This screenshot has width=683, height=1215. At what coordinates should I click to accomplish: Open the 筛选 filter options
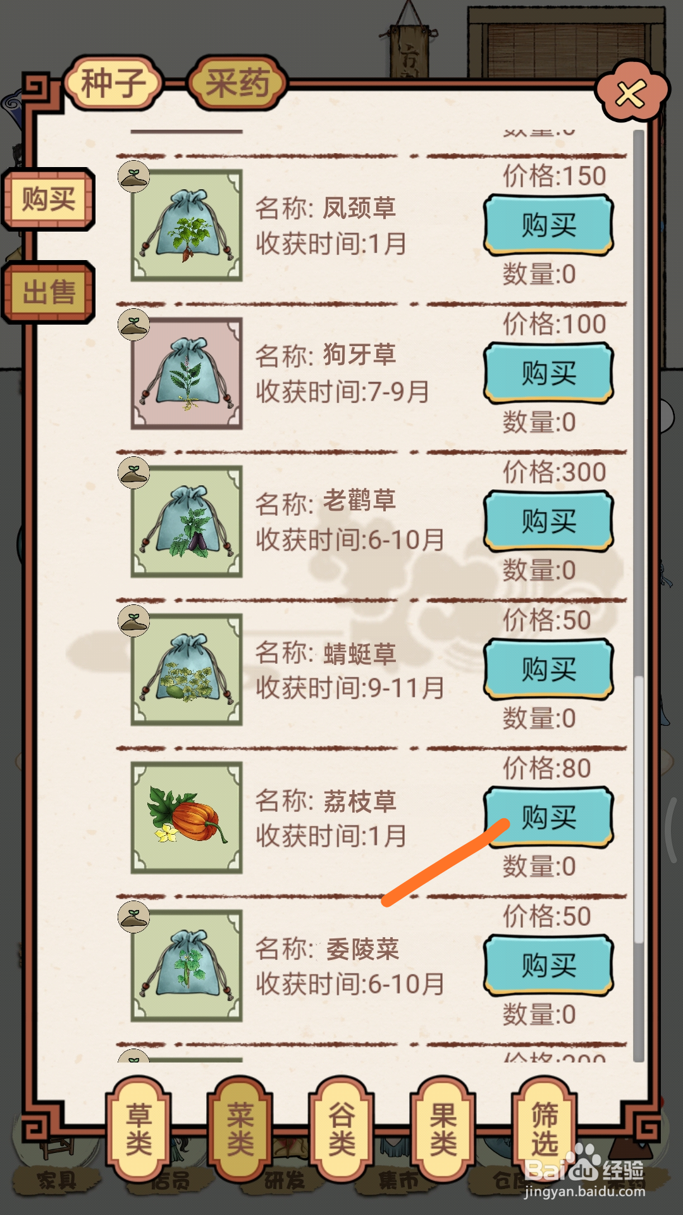click(x=545, y=1129)
